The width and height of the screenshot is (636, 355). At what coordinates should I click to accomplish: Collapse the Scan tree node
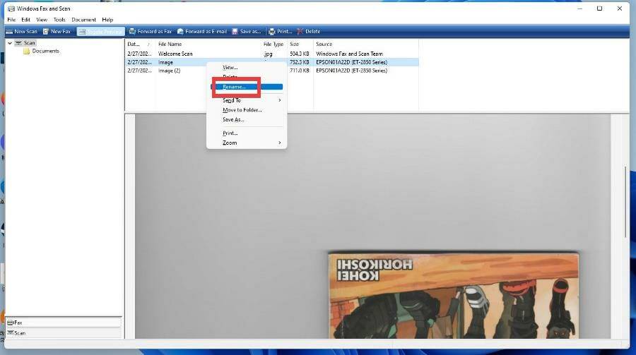coord(10,43)
